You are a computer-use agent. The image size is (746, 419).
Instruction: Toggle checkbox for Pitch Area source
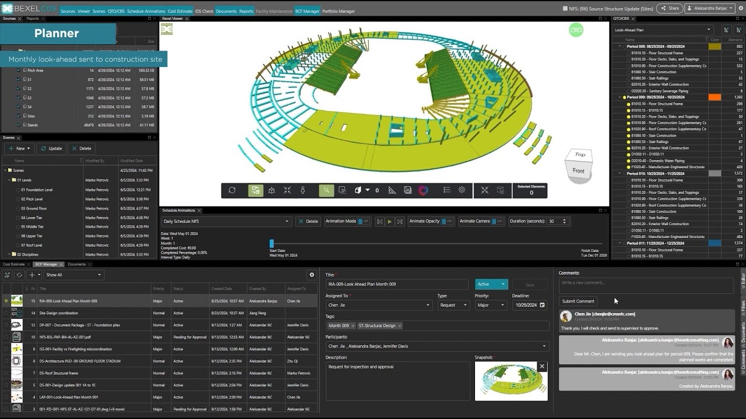pos(18,70)
